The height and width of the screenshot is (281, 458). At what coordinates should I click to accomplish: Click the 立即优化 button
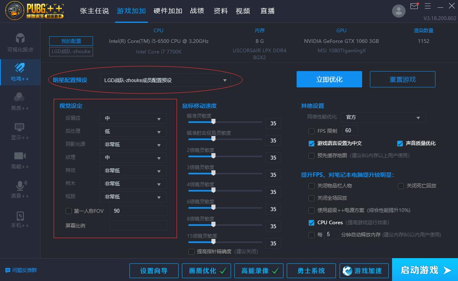pos(329,79)
